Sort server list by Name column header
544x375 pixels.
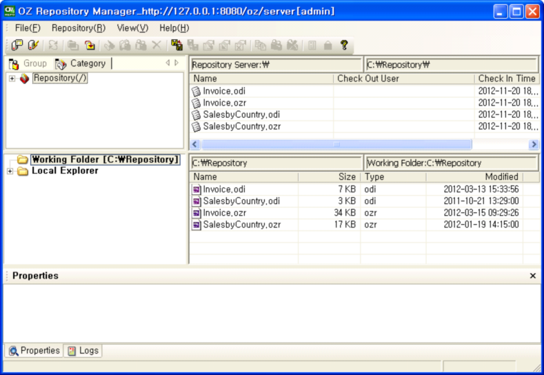click(x=261, y=79)
